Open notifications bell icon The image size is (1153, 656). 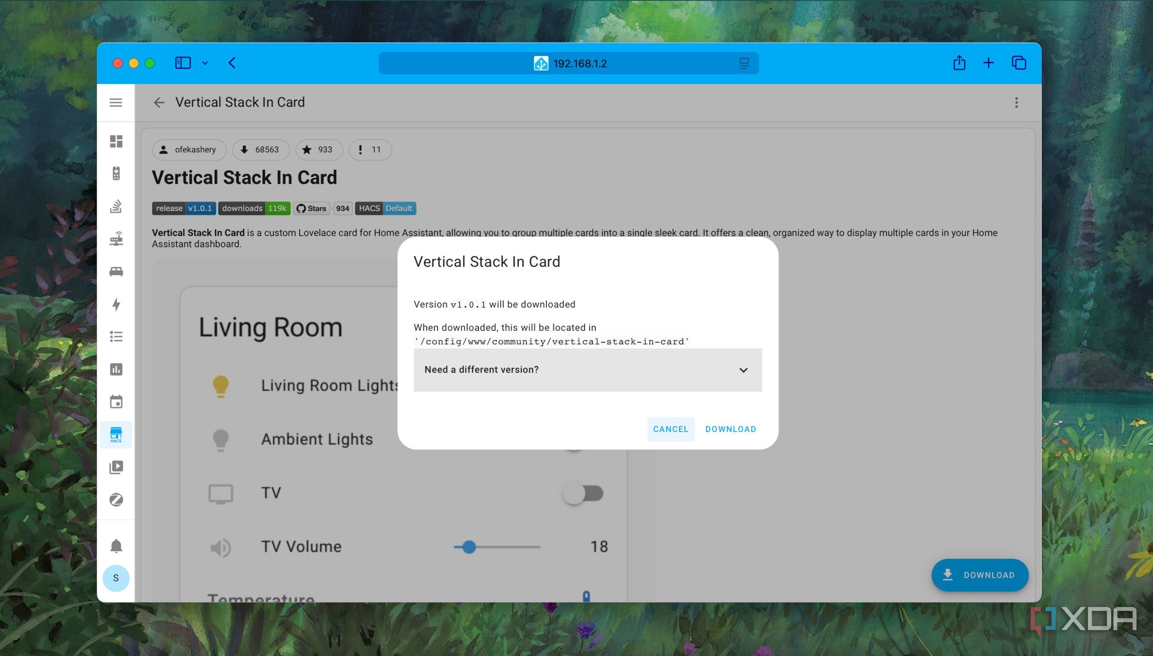tap(116, 546)
